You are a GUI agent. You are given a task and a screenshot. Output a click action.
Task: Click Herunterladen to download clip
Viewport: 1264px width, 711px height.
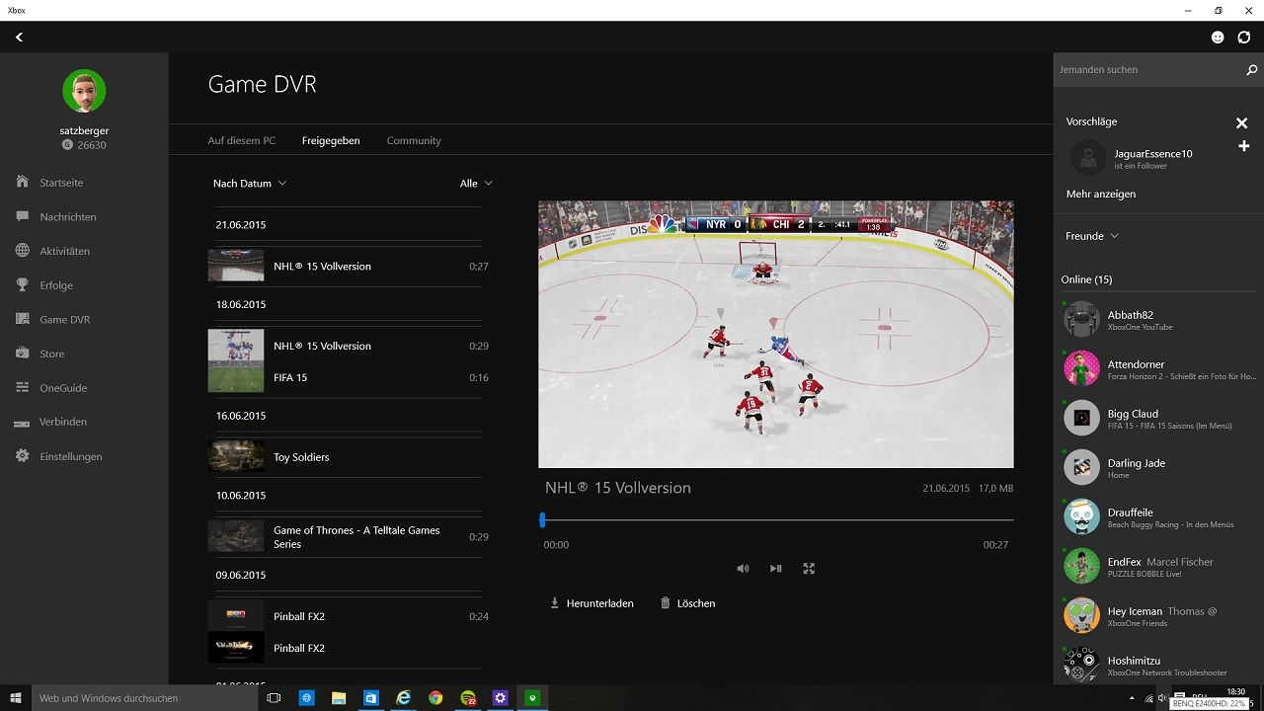point(592,603)
